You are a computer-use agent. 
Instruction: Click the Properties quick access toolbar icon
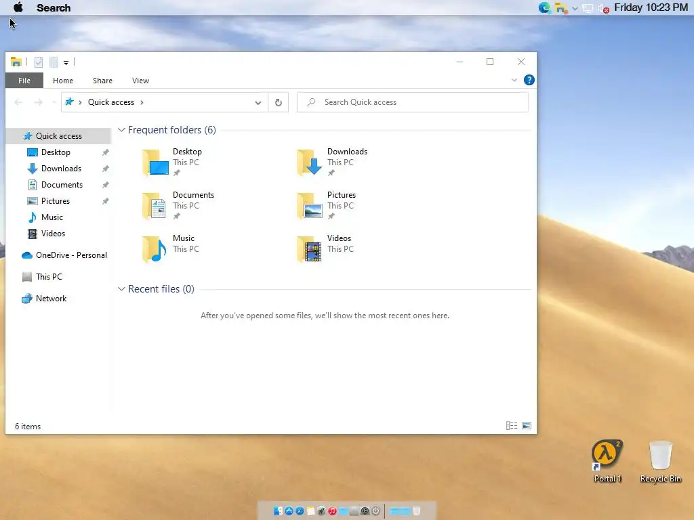pos(39,62)
